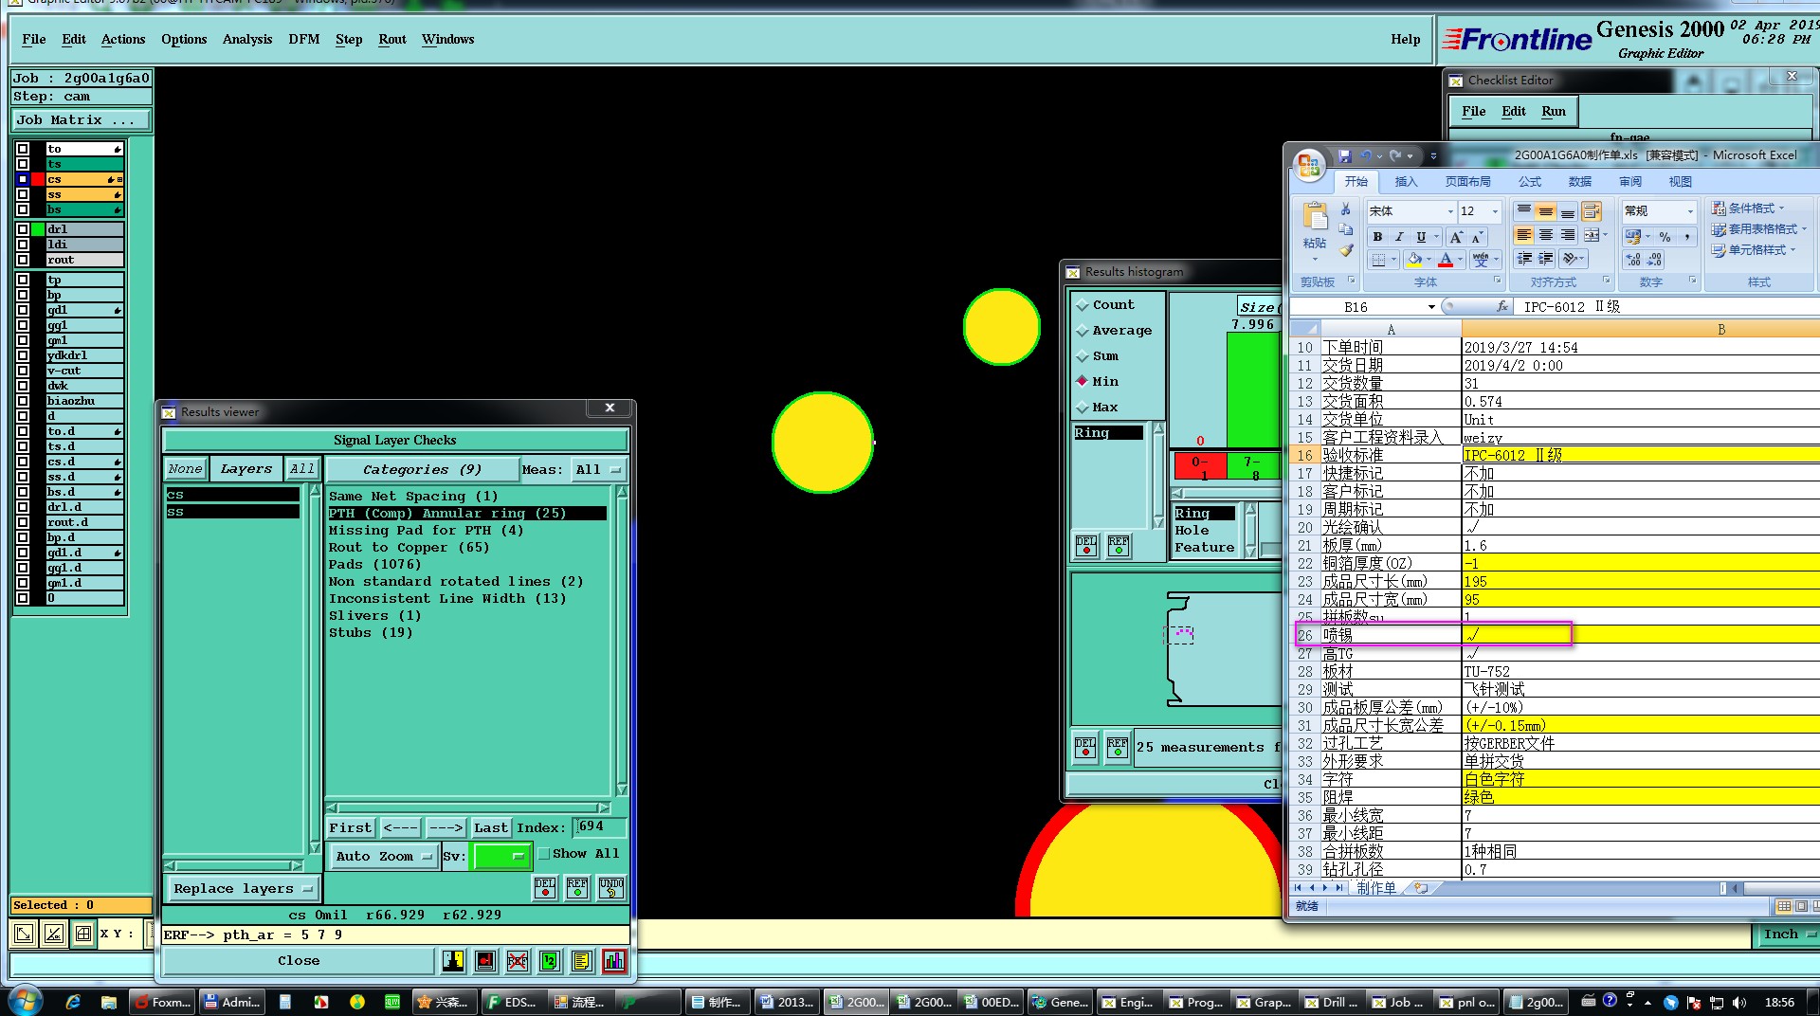Open Actions menu
1820x1016 pixels.
(123, 40)
